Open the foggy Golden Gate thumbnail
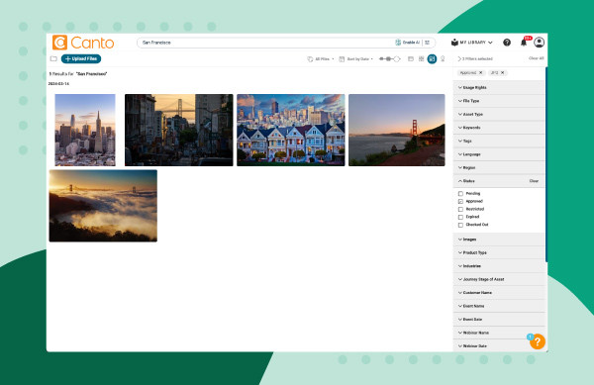Image resolution: width=594 pixels, height=385 pixels. [x=103, y=206]
